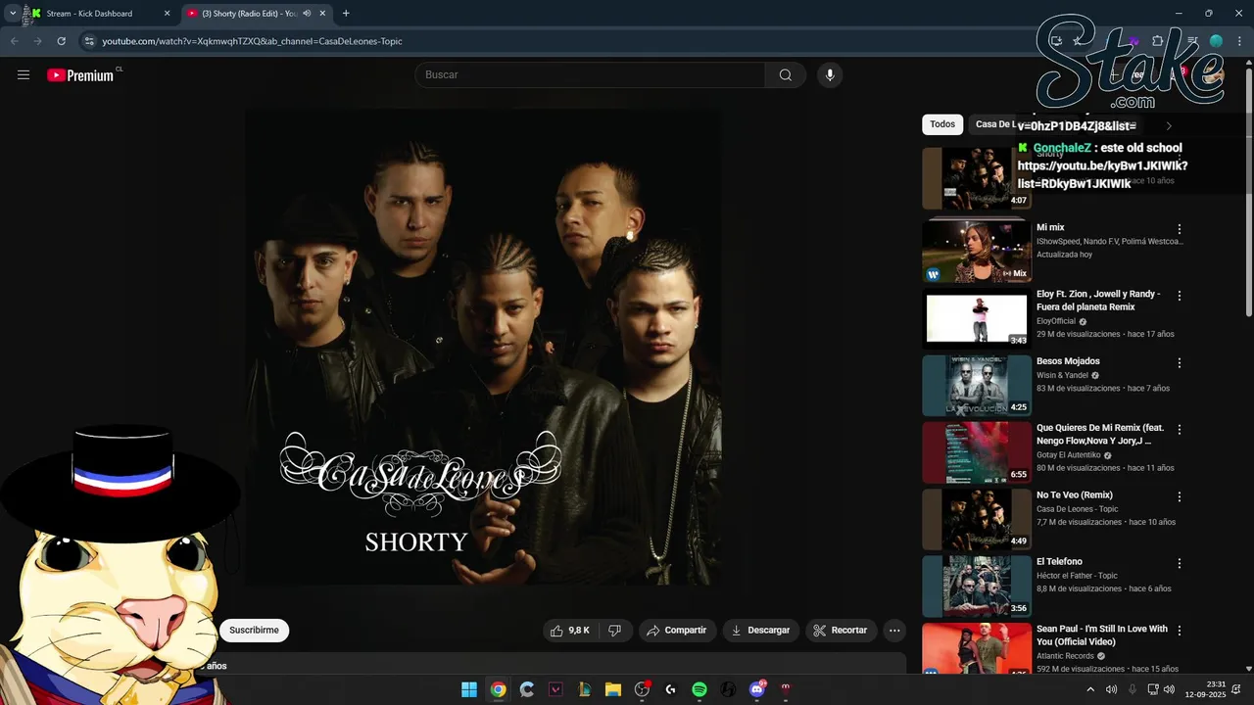Click the page vertical scrollbar
This screenshot has width=1254, height=705.
coord(1248,192)
